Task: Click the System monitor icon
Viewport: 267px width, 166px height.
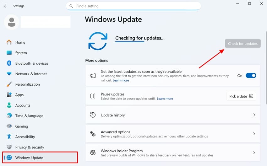Action: click(x=9, y=53)
